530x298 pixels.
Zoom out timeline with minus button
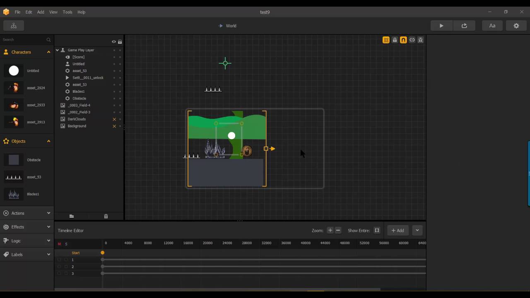tap(338, 231)
